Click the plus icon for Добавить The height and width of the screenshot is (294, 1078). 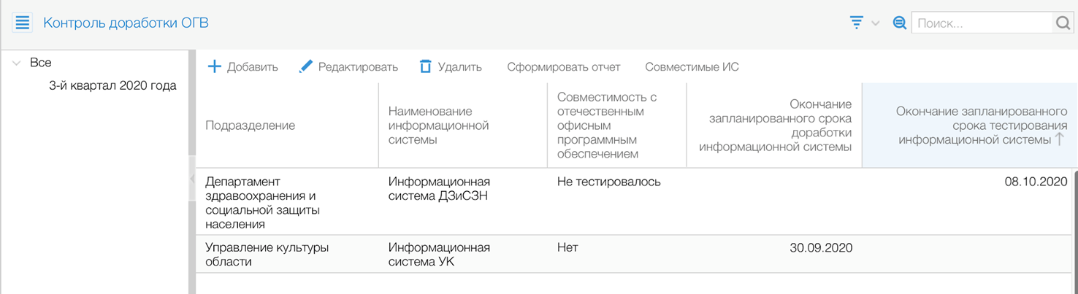coord(214,67)
